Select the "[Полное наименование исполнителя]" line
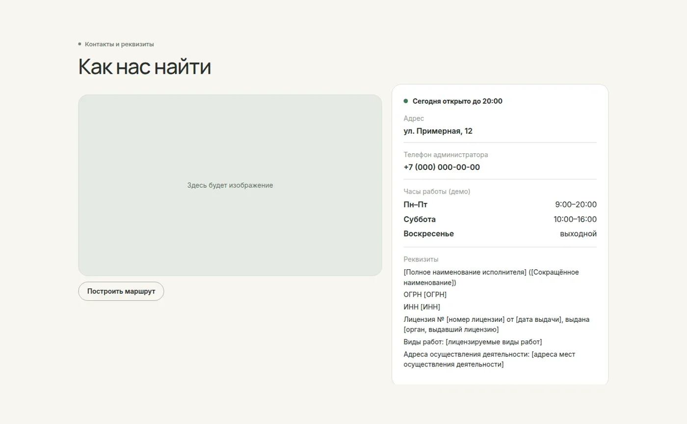This screenshot has height=424, width=687. click(491, 278)
